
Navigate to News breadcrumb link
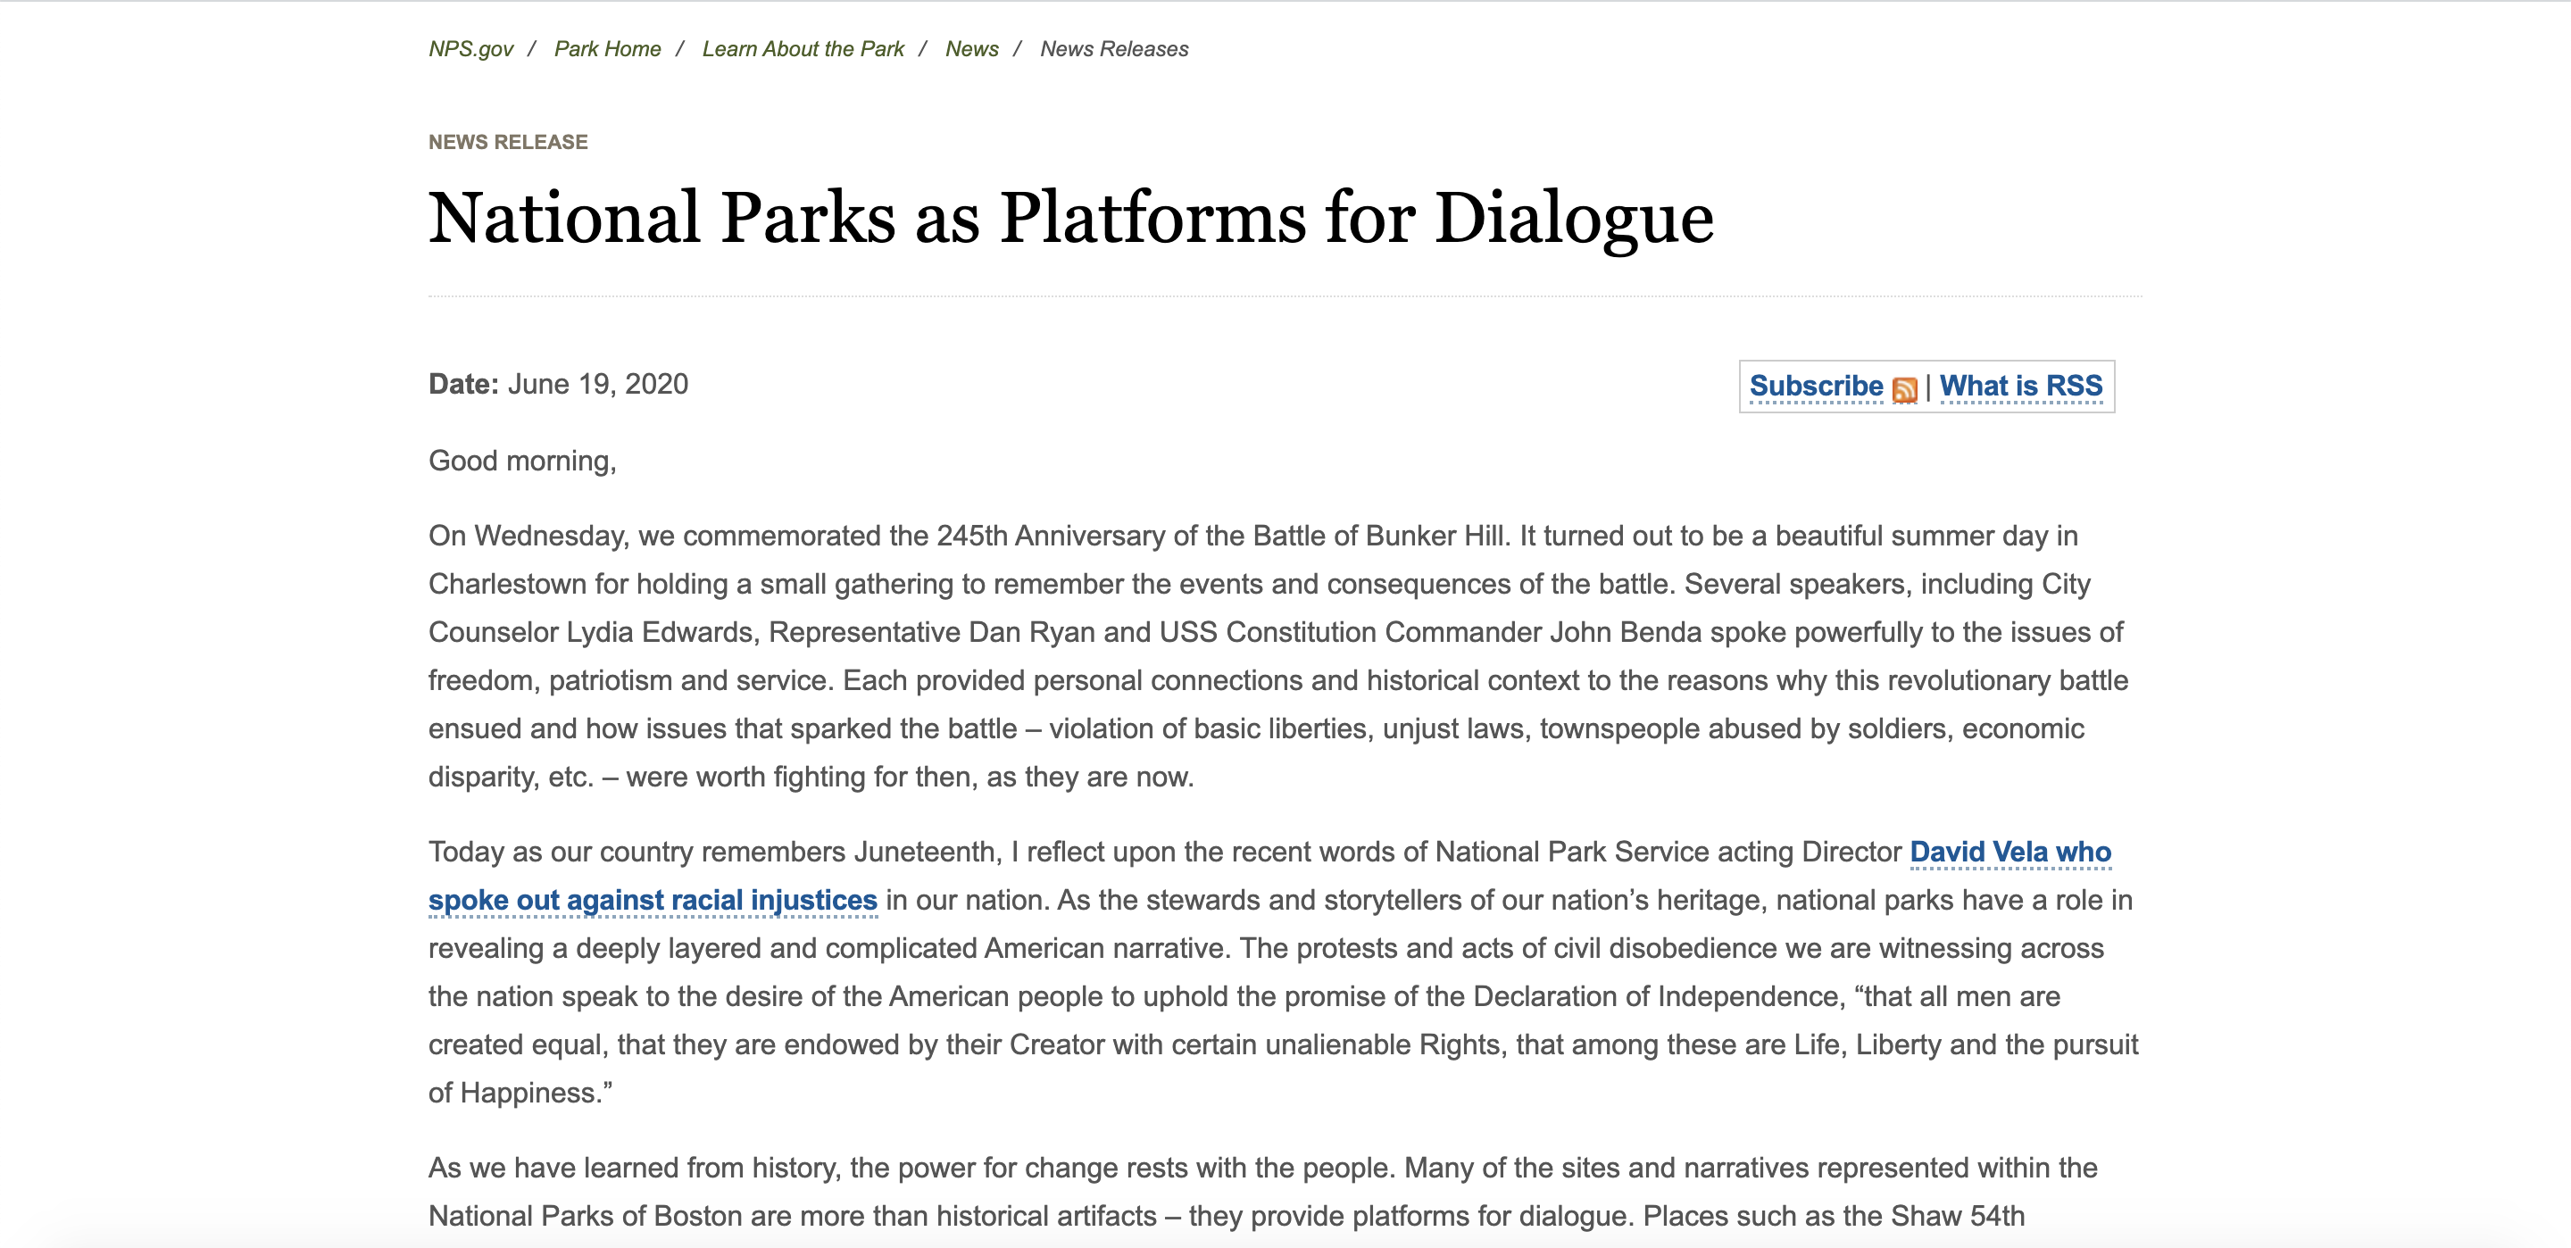971,49
